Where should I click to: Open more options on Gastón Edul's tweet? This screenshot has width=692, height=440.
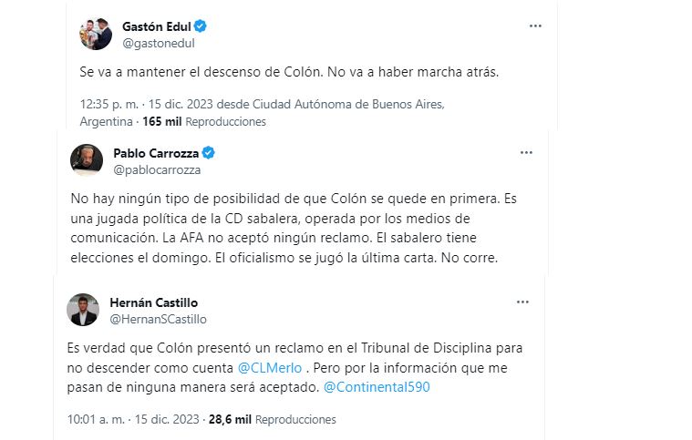[x=535, y=26]
